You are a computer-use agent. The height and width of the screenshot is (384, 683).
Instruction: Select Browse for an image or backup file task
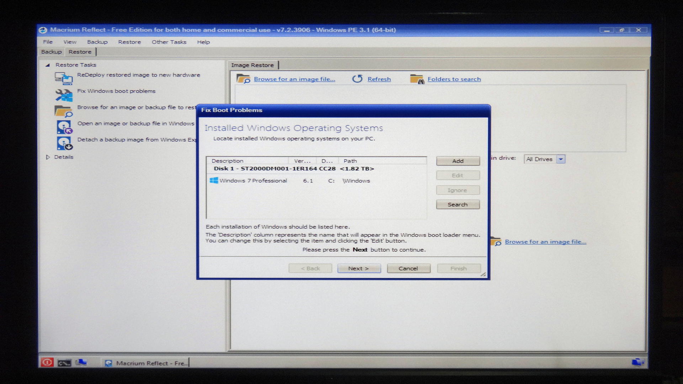[x=137, y=107]
